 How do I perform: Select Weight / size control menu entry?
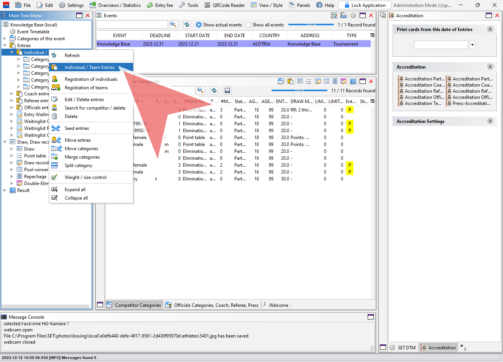(85, 177)
